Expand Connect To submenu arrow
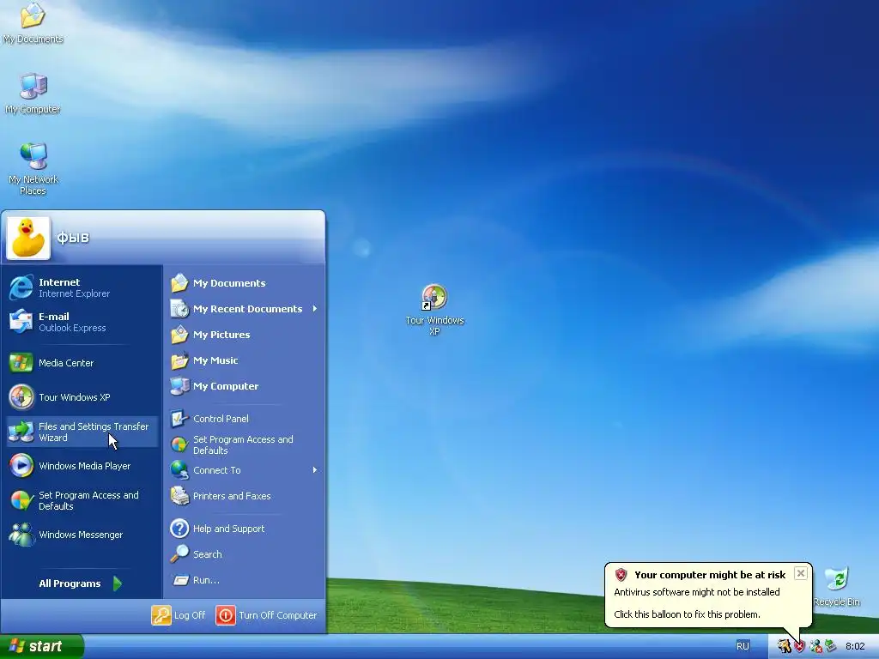This screenshot has height=659, width=879. pyautogui.click(x=315, y=470)
